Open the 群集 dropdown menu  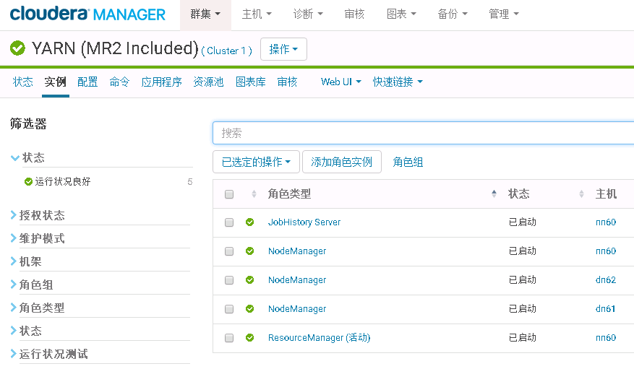pos(205,14)
